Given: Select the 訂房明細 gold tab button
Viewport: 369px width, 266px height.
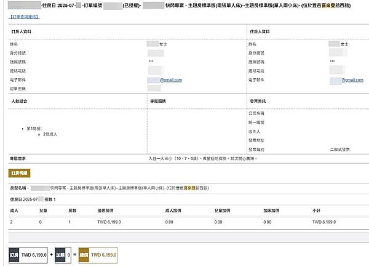Looking at the screenshot, I should pos(19,173).
